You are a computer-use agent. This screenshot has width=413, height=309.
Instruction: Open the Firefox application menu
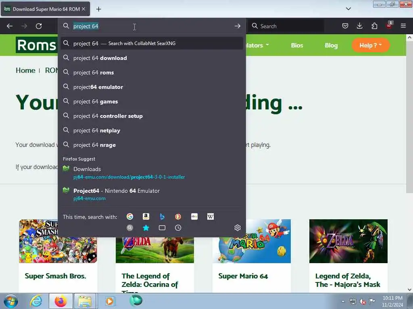403,26
